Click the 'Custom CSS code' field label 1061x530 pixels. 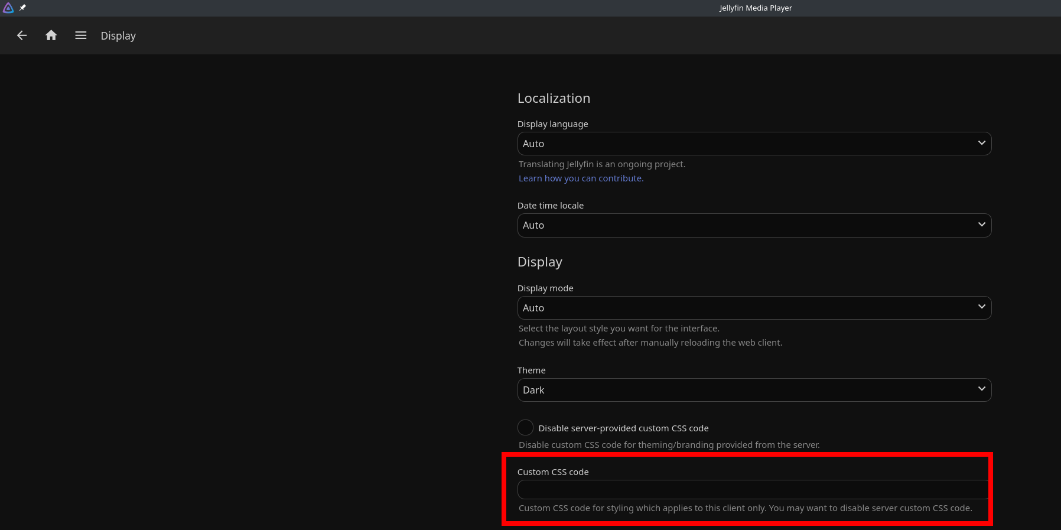(x=553, y=472)
